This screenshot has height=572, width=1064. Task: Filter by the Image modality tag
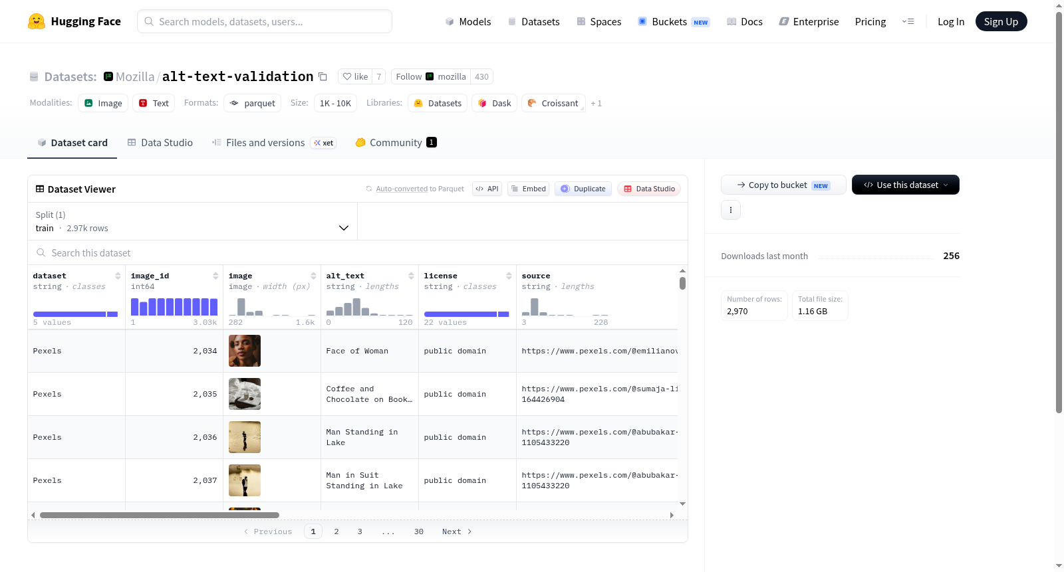pyautogui.click(x=103, y=103)
